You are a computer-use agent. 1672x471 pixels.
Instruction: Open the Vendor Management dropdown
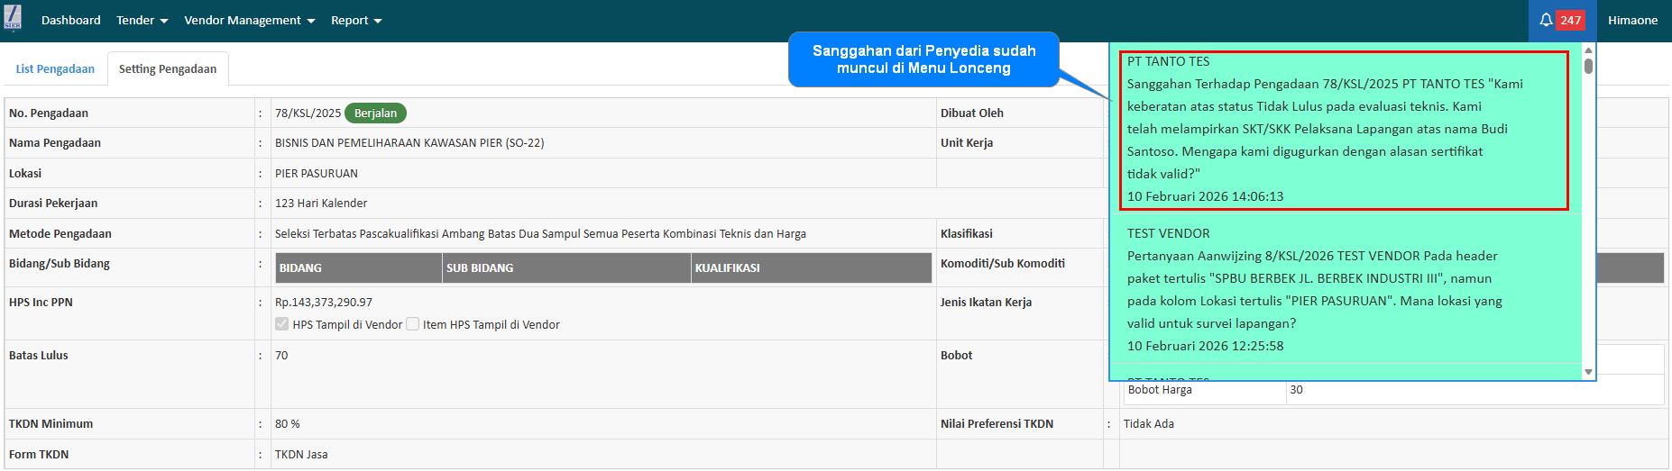click(x=249, y=20)
